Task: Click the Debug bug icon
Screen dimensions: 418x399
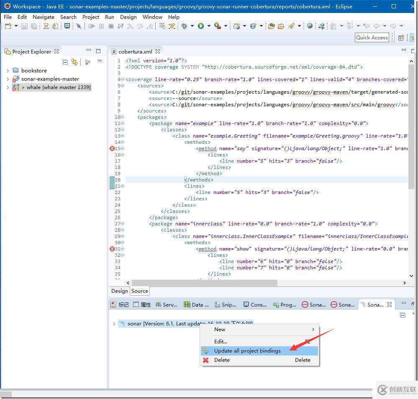Action: point(184,26)
